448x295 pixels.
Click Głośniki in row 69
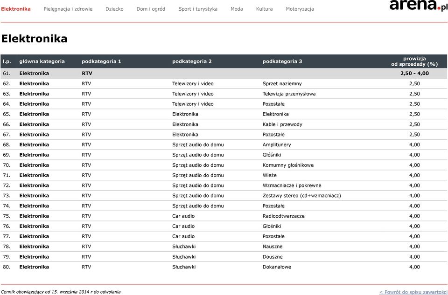pyautogui.click(x=272, y=155)
